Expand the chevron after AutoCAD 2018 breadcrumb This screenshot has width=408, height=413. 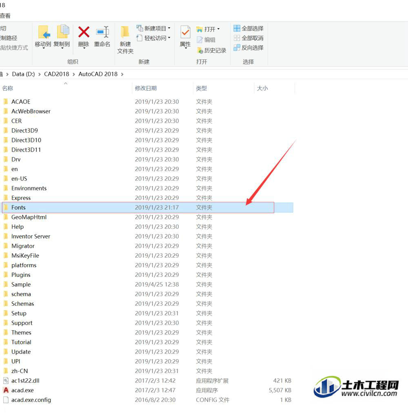(x=122, y=74)
